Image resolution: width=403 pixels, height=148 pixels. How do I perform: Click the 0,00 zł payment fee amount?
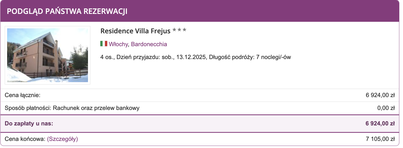tap(386, 108)
